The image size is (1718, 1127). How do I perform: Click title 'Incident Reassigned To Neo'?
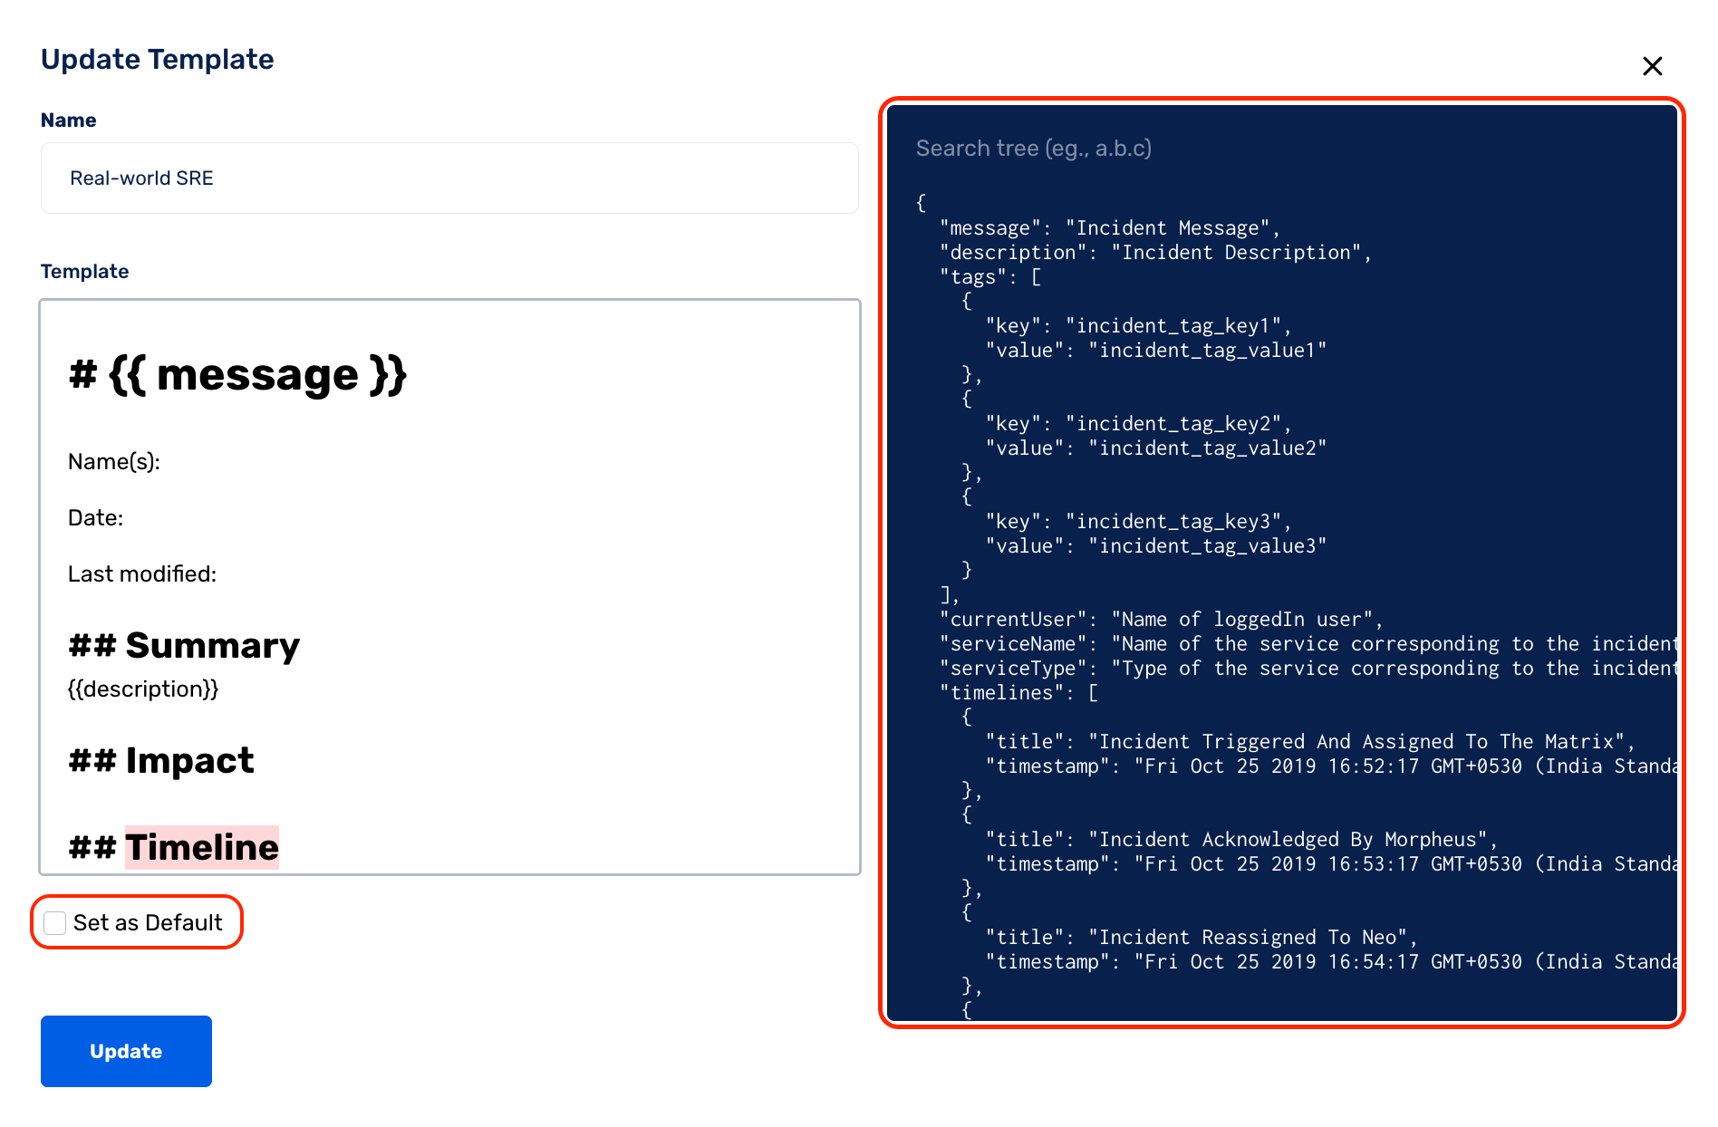[1202, 938]
